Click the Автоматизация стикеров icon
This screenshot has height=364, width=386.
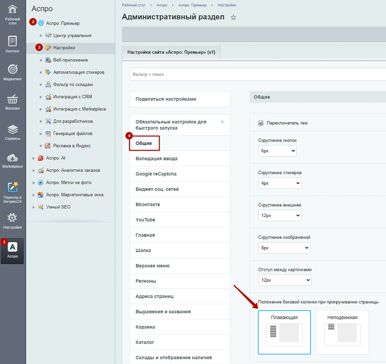tap(48, 72)
